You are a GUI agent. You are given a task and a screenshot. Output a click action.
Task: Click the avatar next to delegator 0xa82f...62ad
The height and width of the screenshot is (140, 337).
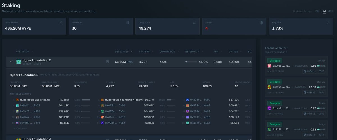point(187,123)
